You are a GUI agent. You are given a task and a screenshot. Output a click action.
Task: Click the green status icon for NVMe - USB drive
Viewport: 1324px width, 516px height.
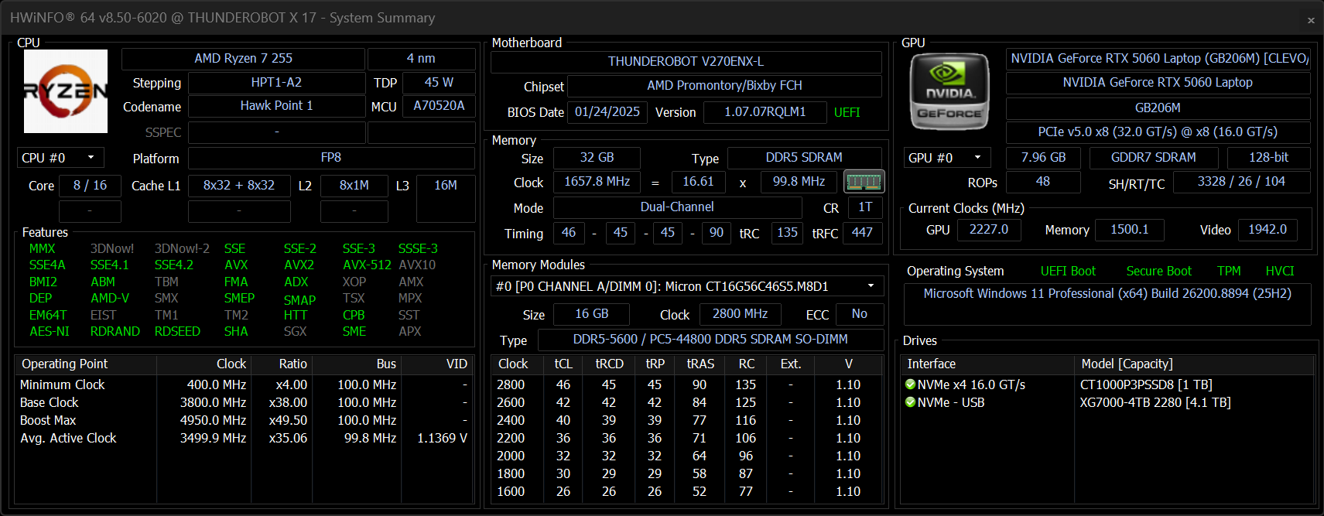(910, 402)
